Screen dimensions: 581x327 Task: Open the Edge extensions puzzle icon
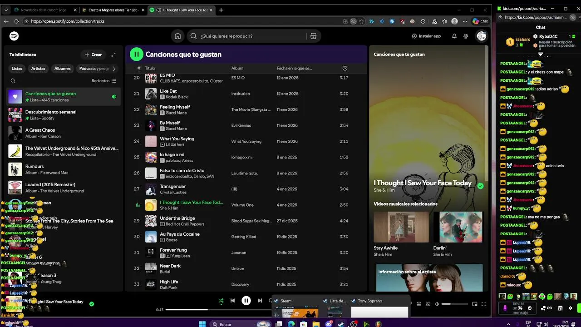click(x=423, y=21)
